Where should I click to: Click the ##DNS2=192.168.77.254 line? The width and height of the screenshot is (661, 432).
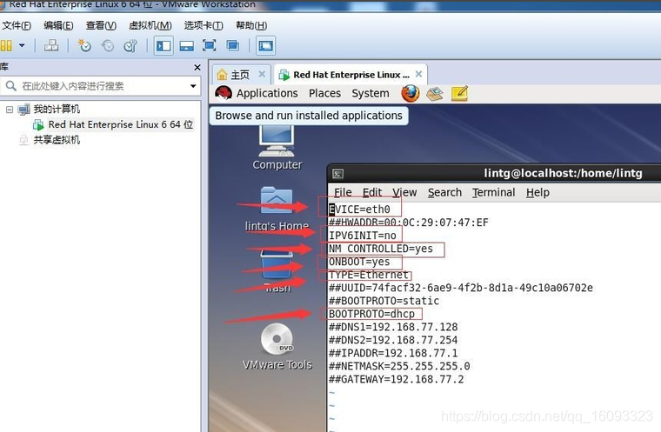393,340
